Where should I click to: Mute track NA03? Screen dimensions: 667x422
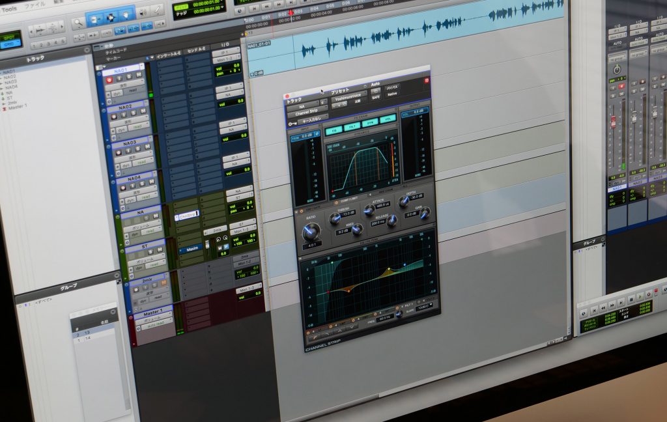[147, 147]
